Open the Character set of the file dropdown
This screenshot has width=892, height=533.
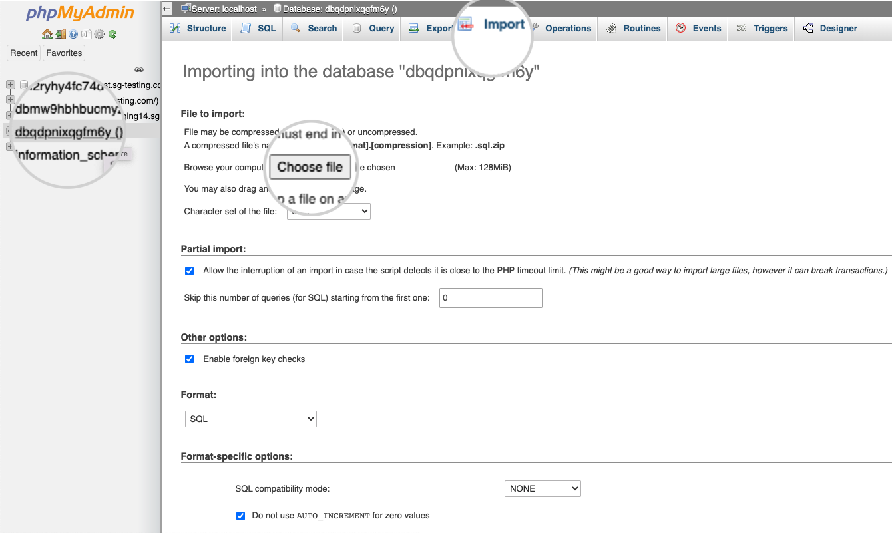click(x=329, y=212)
